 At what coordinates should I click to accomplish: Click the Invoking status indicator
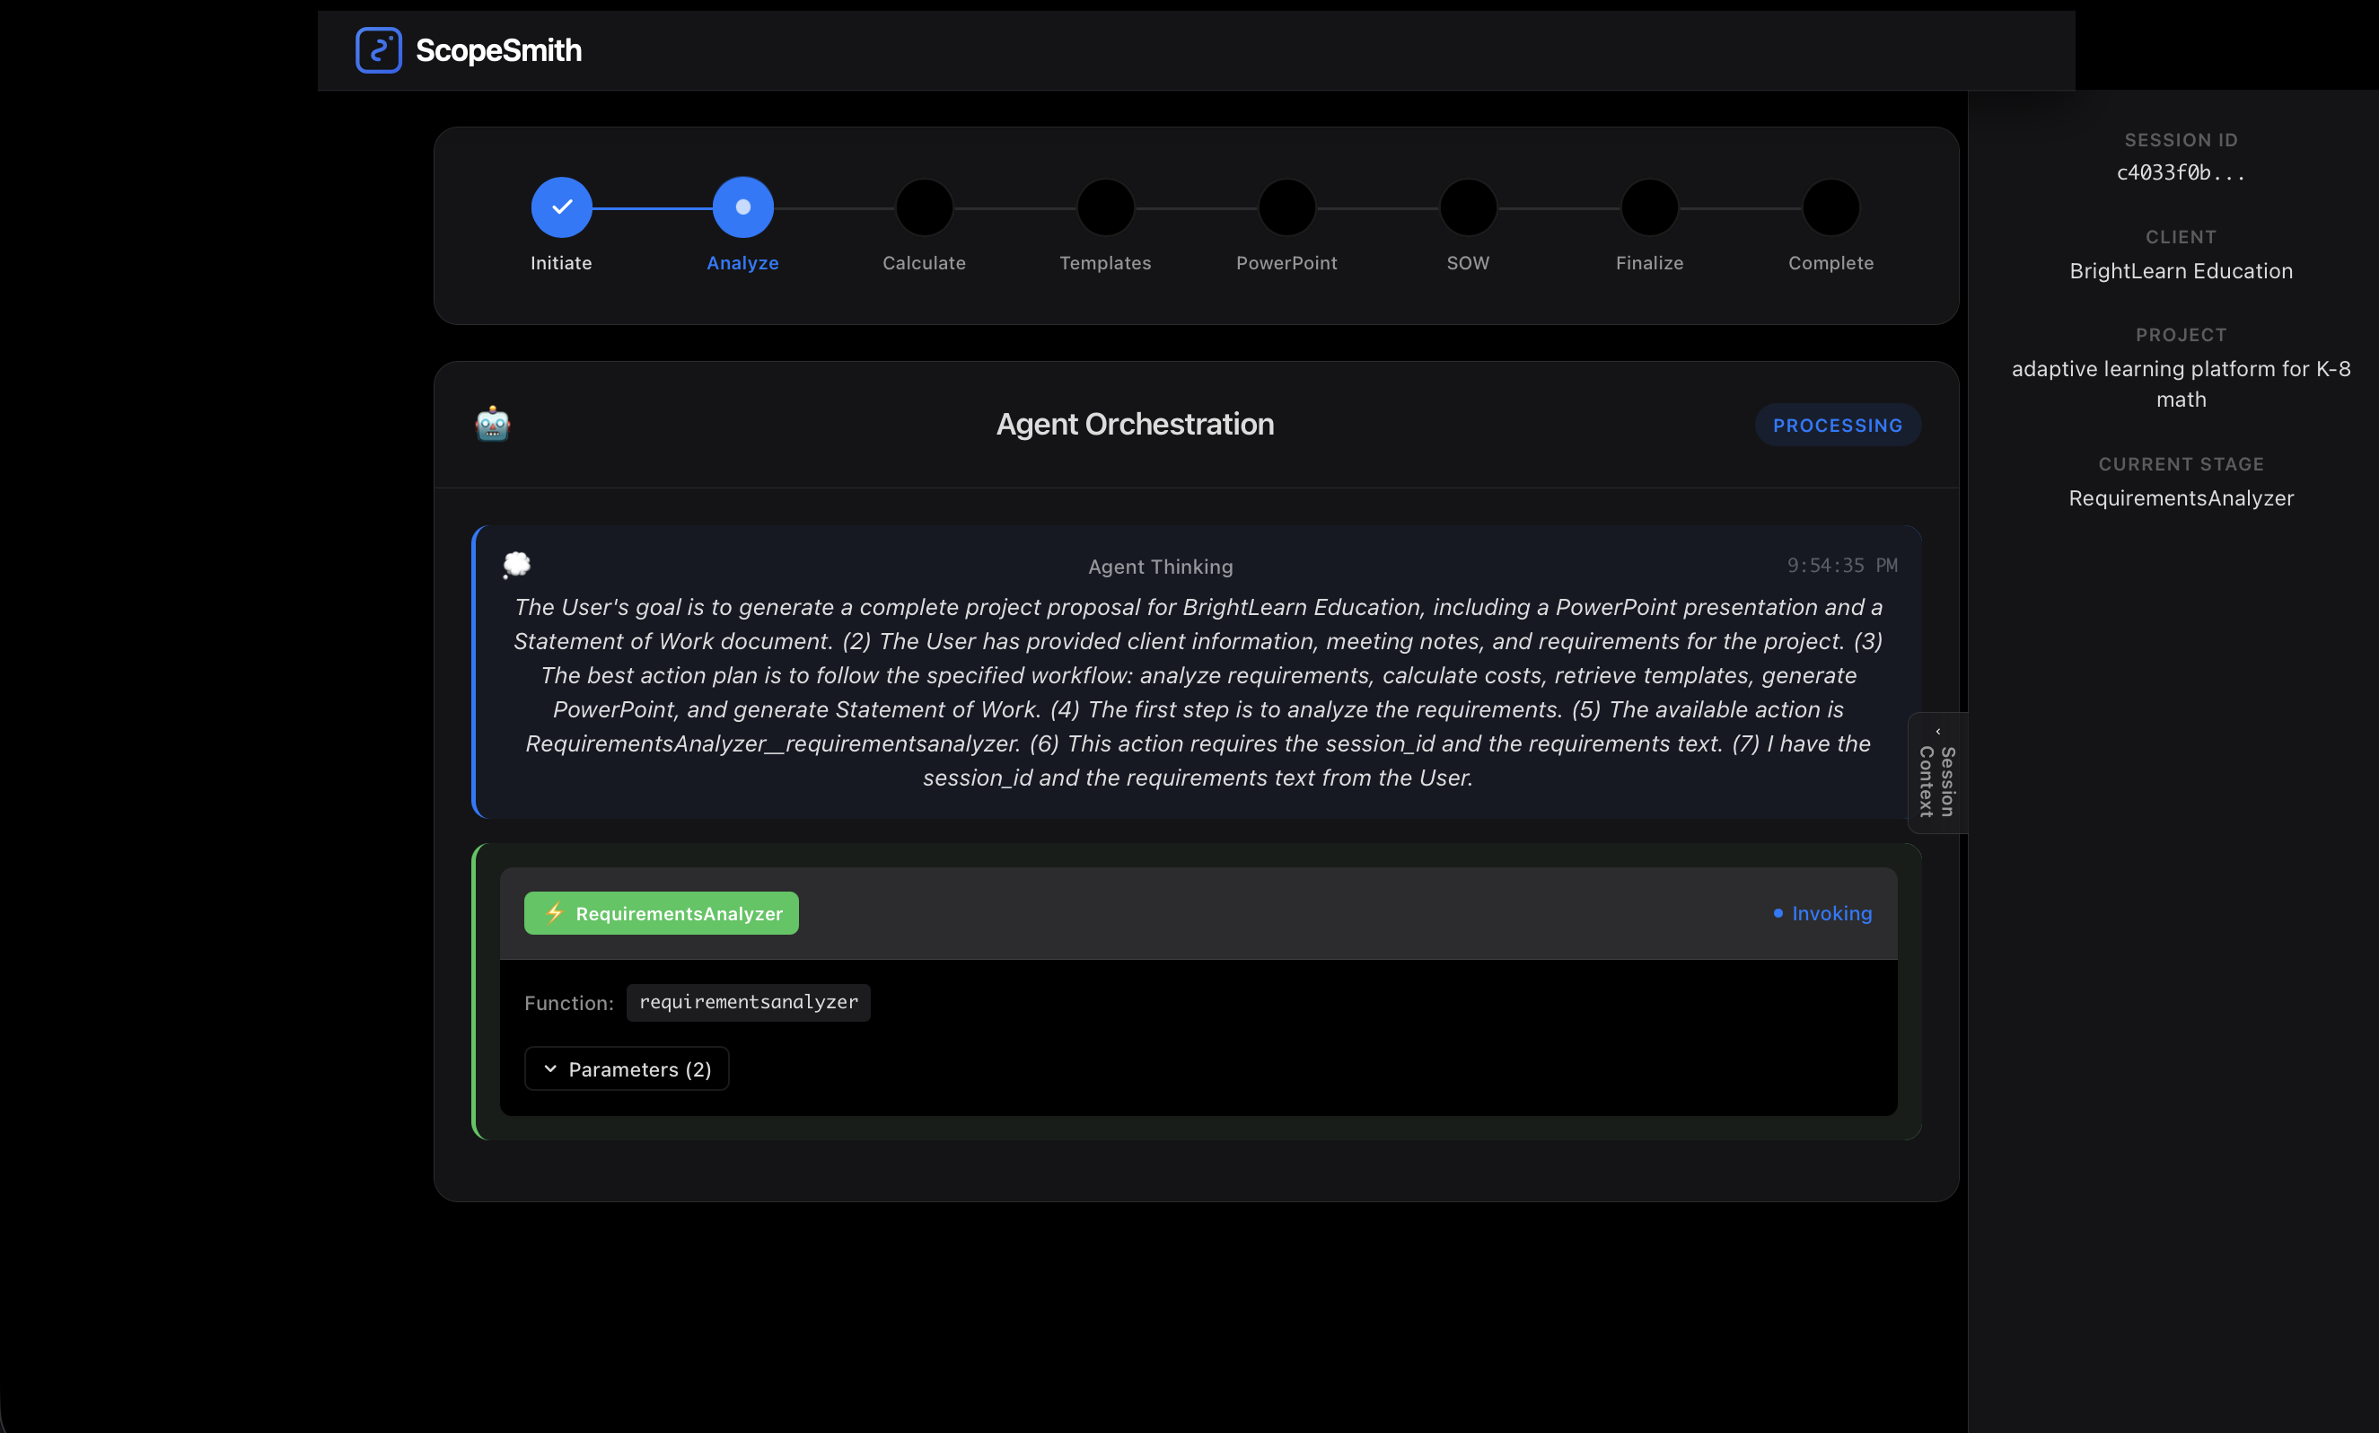pyautogui.click(x=1823, y=912)
